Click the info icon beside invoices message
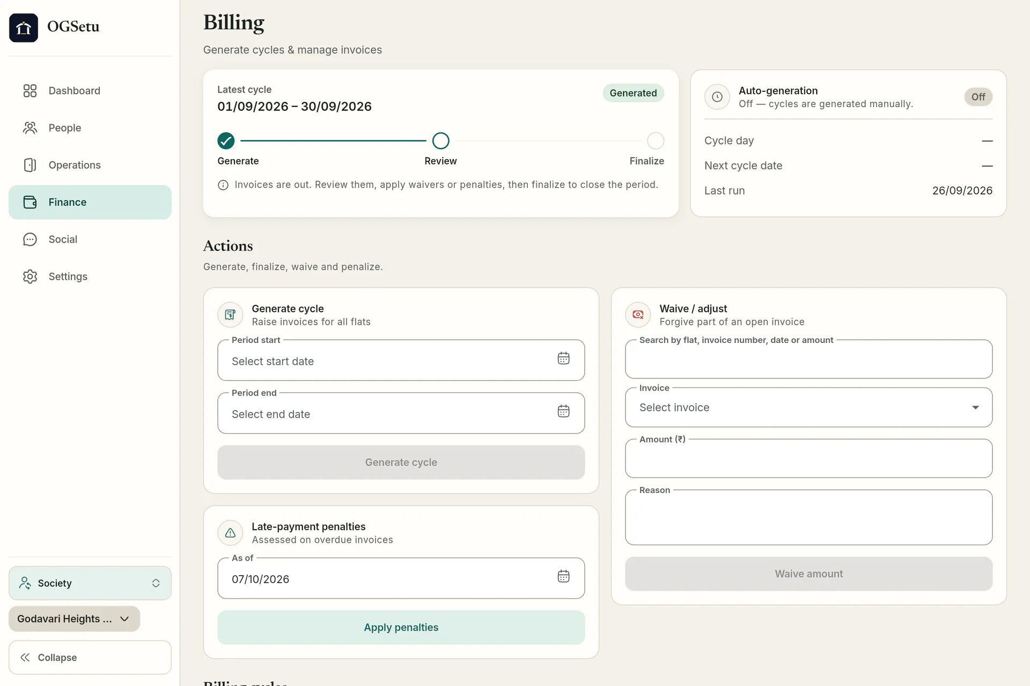This screenshot has width=1030, height=686. [x=223, y=185]
